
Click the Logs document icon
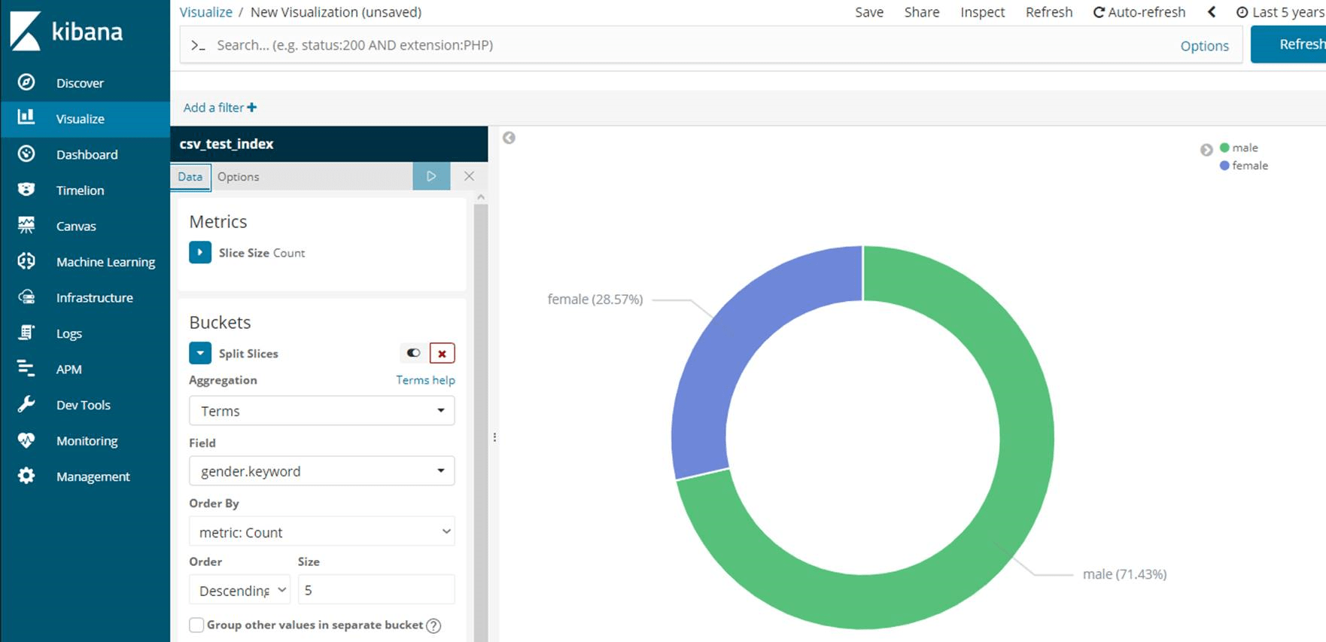pyautogui.click(x=26, y=333)
